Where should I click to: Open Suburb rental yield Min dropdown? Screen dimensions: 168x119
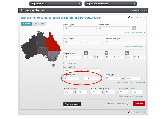click(68, 92)
